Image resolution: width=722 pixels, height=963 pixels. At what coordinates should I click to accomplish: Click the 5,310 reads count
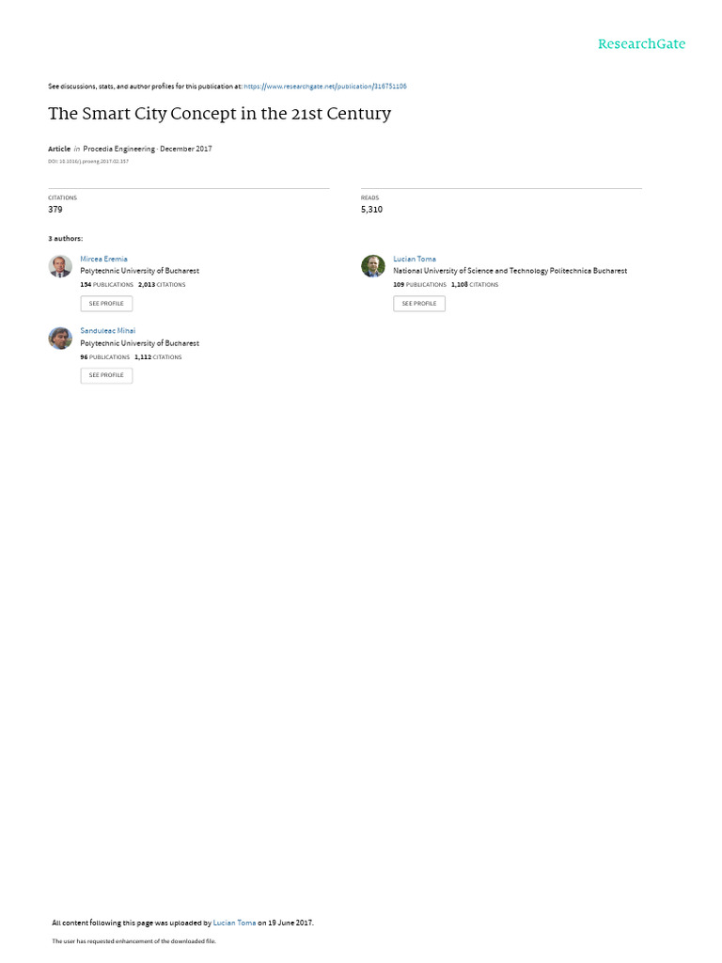click(371, 210)
